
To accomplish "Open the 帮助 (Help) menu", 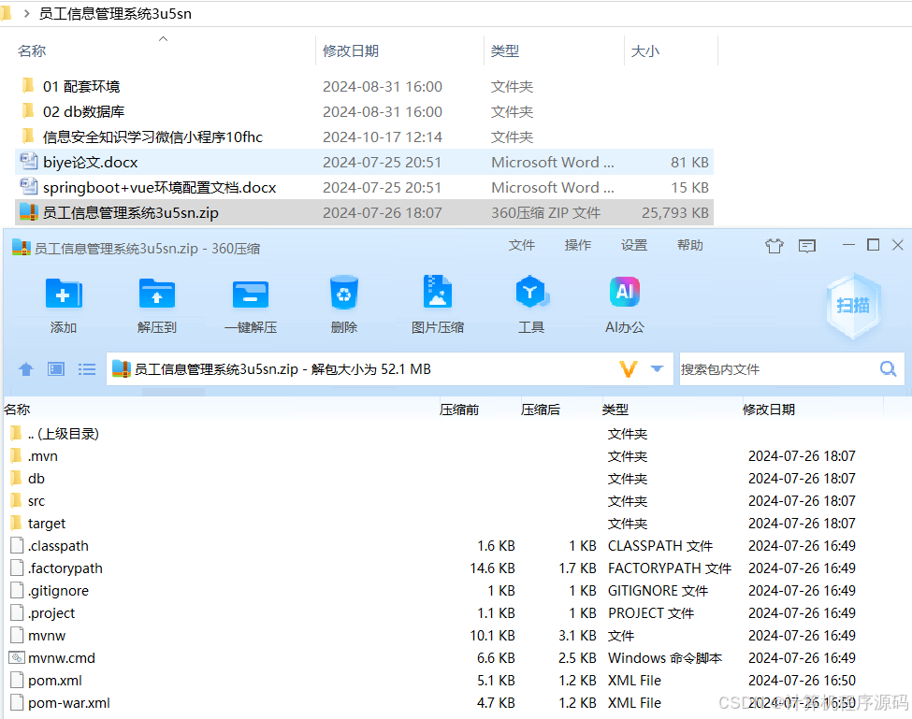I will click(689, 245).
